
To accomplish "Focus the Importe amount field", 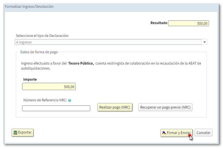I will pyautogui.click(x=49, y=87).
